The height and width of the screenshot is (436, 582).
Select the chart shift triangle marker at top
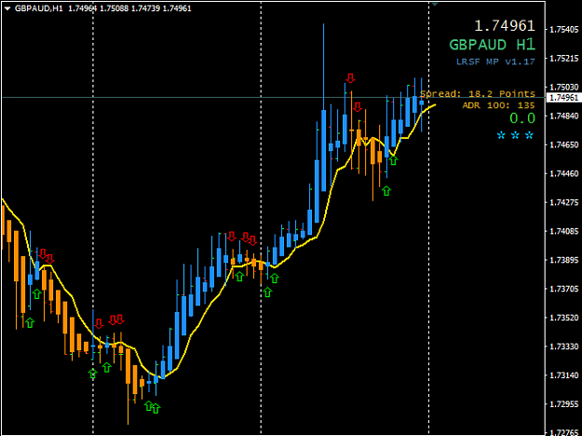point(434,4)
